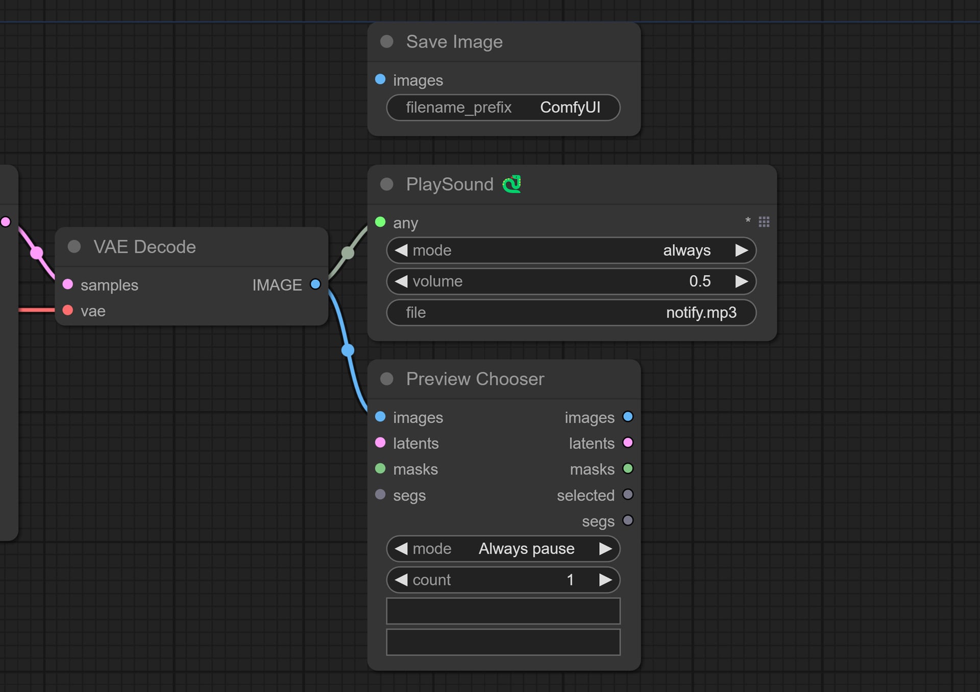The width and height of the screenshot is (980, 692).
Task: Click the Save Image images input socket
Action: point(380,79)
